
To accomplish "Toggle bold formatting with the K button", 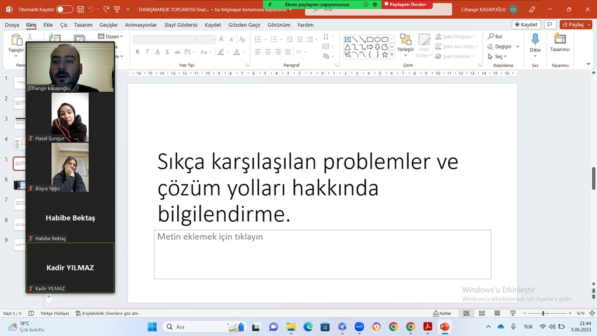I will pos(138,51).
